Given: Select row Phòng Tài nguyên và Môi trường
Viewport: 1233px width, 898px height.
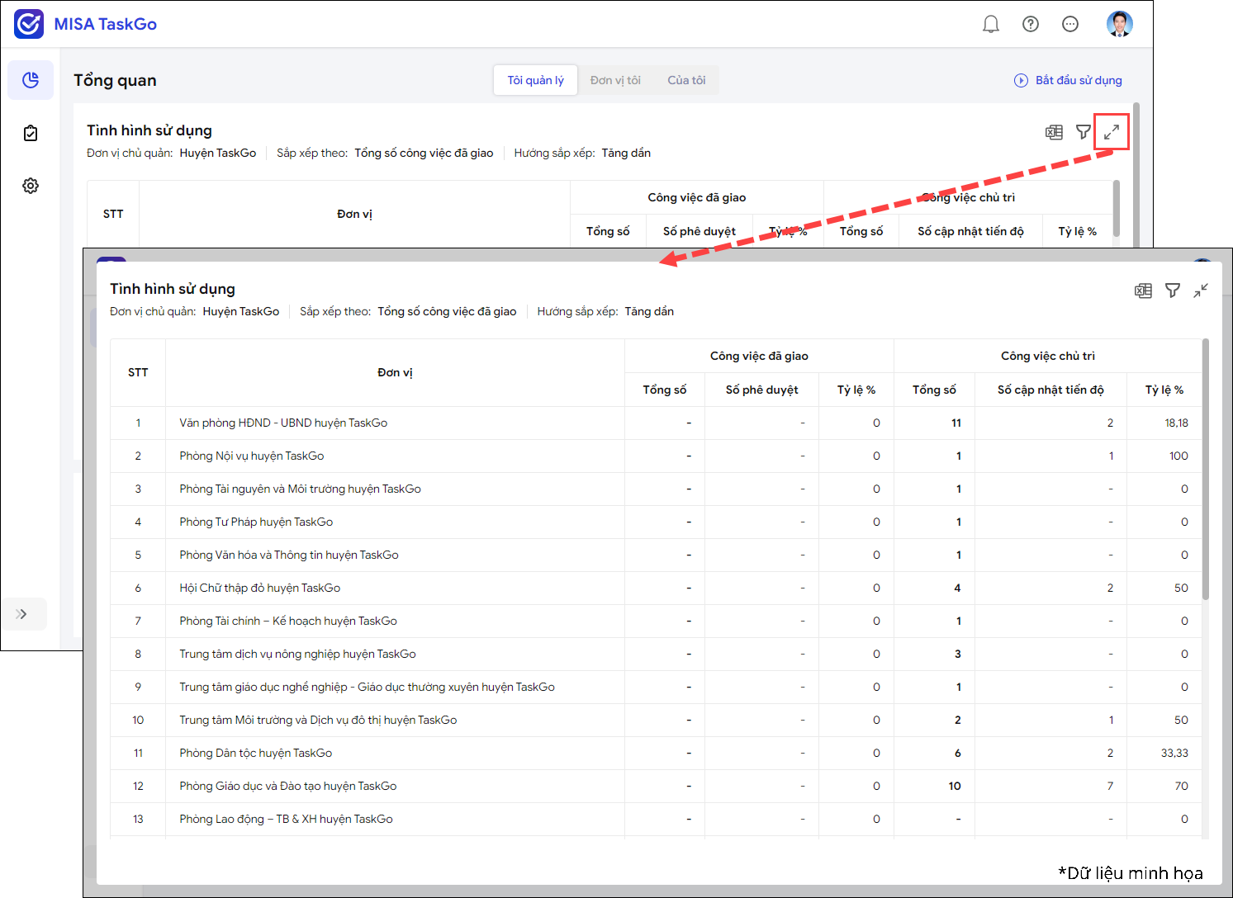Looking at the screenshot, I should coord(656,489).
